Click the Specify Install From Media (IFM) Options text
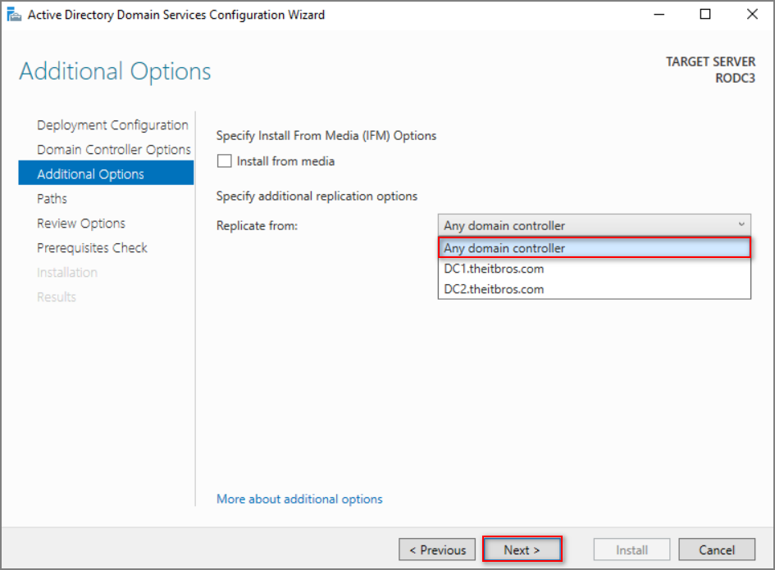 [x=326, y=136]
